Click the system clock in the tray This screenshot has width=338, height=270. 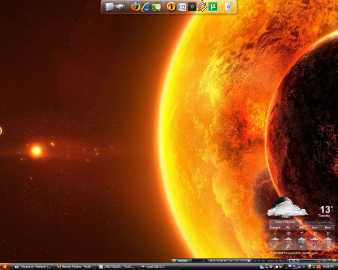[329, 267]
